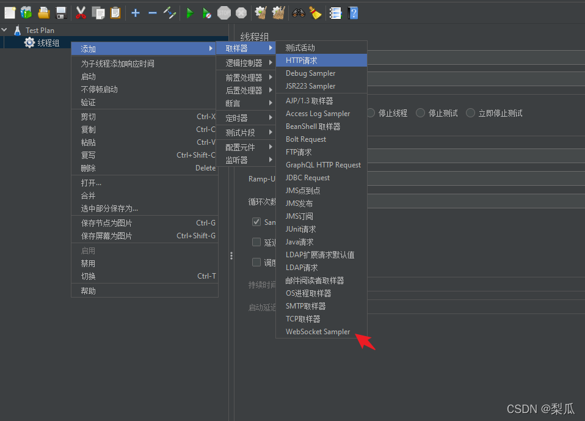Select 测试活动 menu item
585x421 pixels.
[x=321, y=48]
